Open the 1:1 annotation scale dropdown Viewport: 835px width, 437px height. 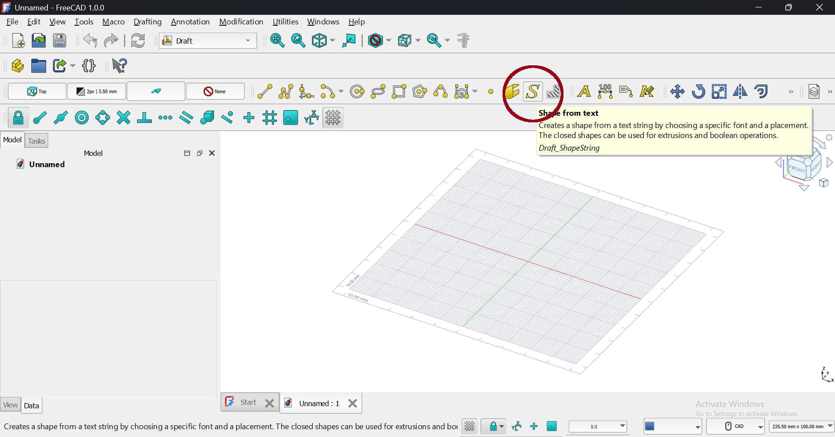pyautogui.click(x=598, y=426)
